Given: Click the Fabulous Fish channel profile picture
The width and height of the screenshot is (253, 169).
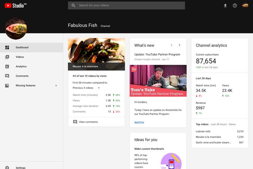Looking at the screenshot, I should pyautogui.click(x=16, y=29).
